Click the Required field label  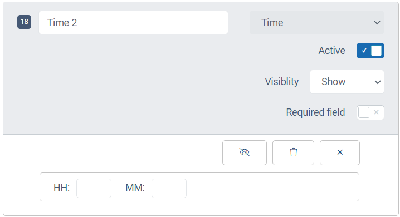coord(315,112)
